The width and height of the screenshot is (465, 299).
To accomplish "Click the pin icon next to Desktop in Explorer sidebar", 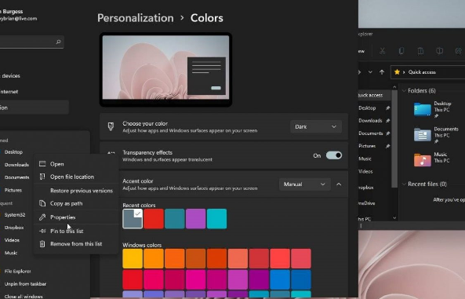I will tap(387, 108).
